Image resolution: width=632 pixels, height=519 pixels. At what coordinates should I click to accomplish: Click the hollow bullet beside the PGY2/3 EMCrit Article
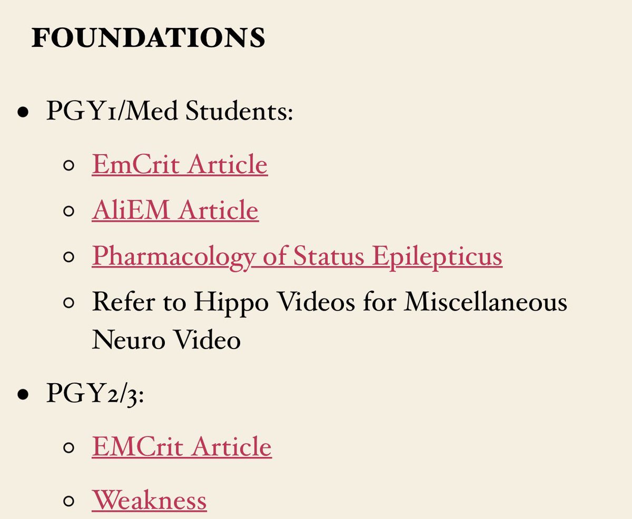[x=68, y=448]
